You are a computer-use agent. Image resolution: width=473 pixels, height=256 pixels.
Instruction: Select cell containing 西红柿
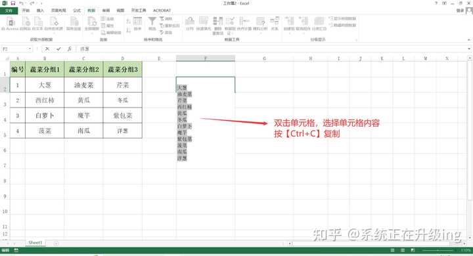(x=45, y=100)
